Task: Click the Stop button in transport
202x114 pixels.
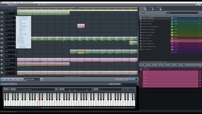Action: point(10,79)
